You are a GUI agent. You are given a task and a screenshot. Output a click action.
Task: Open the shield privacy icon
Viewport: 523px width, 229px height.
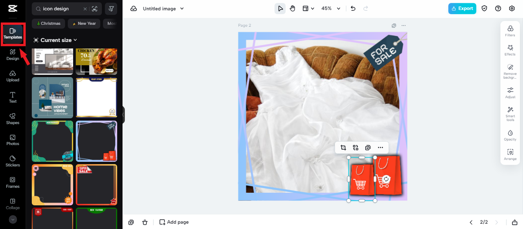click(485, 9)
